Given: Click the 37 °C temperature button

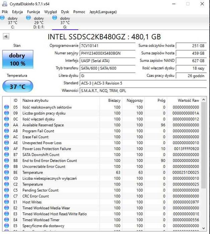Looking at the screenshot, I should [18, 86].
